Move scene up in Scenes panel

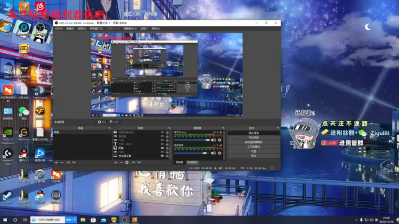[x=68, y=162]
